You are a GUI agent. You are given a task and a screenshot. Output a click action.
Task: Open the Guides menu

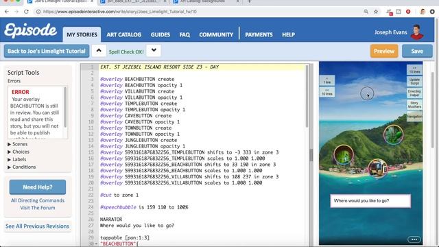coord(160,35)
